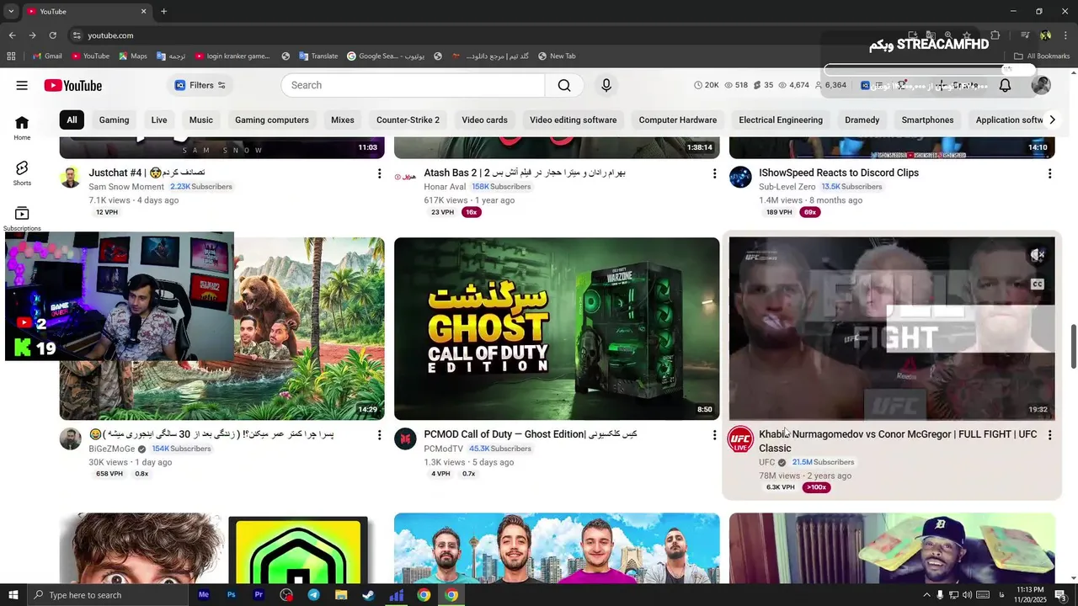
Task: Select the Counter-Strike 2 chip
Action: [408, 120]
